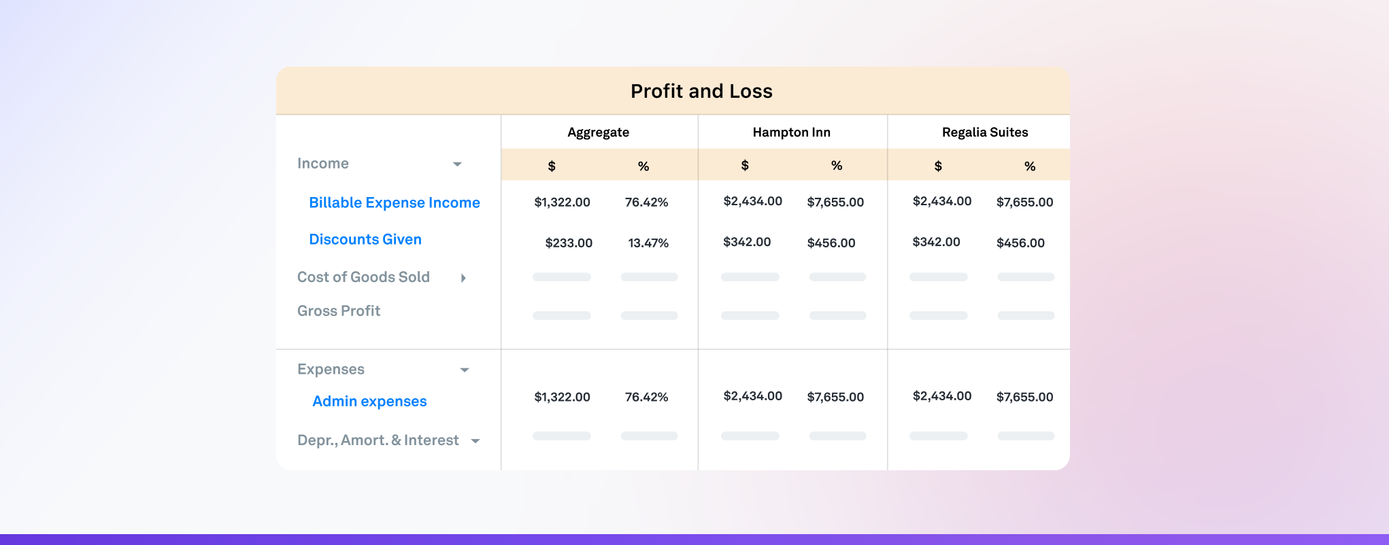
Task: Click the $2,434.00 Hampton Inn value
Action: tap(752, 201)
